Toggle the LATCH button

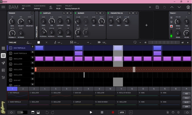(x=122, y=112)
